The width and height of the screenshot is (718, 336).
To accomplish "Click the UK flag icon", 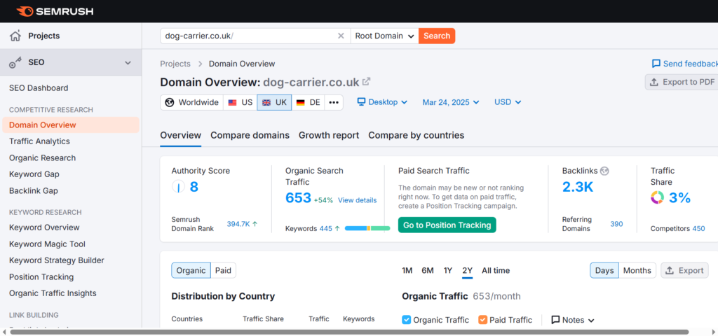I will click(x=266, y=102).
